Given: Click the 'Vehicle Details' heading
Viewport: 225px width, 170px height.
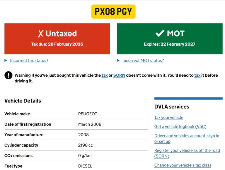Looking at the screenshot, I should coord(23,101).
